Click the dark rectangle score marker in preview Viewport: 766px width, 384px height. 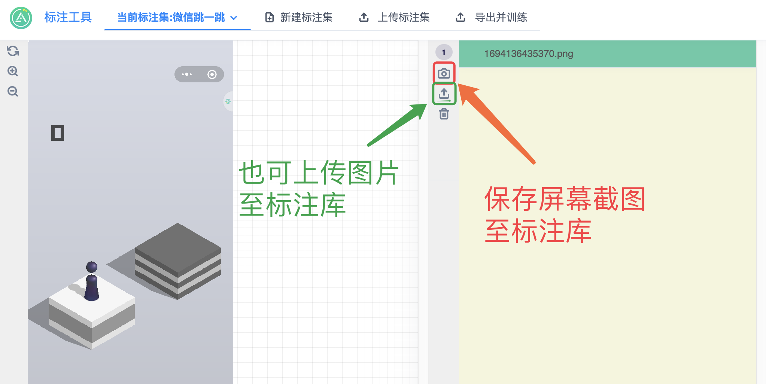[x=58, y=133]
